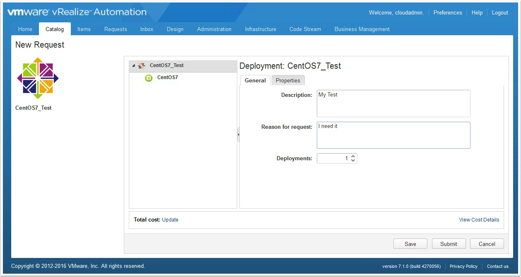This screenshot has height=277, width=521.
Task: Click the large CentOS catalog item logo
Action: point(38,78)
